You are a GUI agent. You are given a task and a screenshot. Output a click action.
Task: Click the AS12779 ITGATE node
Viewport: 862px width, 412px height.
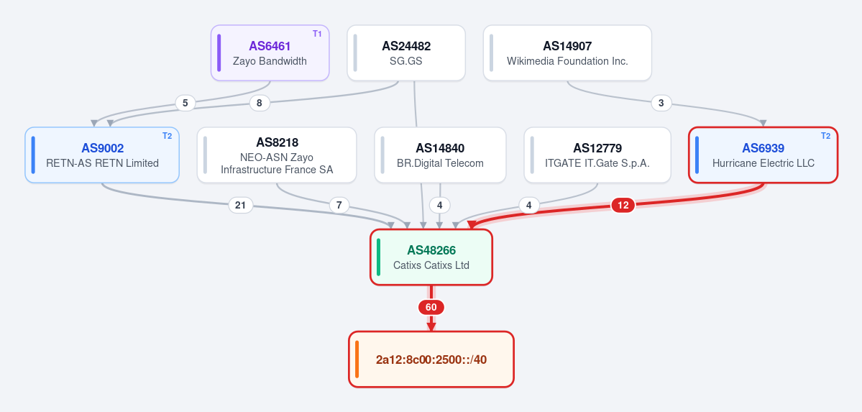(x=597, y=155)
